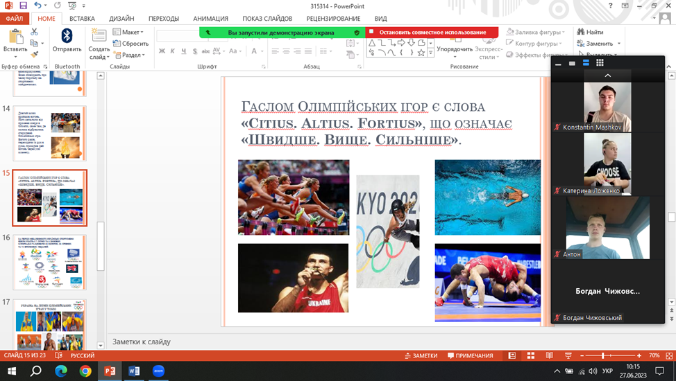676x381 pixels.
Task: Click the Cut scissors icon
Action: pyautogui.click(x=34, y=32)
